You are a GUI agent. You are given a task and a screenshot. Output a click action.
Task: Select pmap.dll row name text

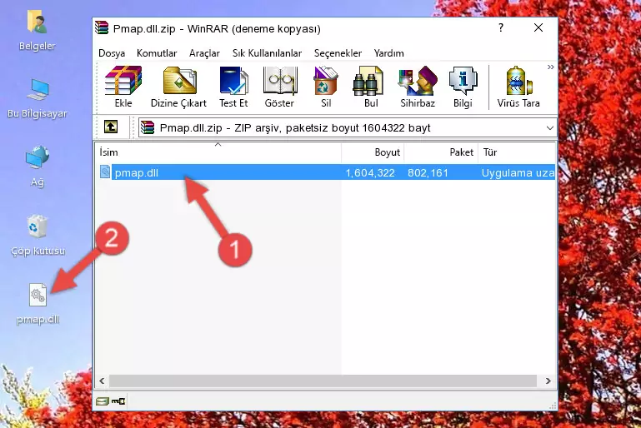[137, 172]
